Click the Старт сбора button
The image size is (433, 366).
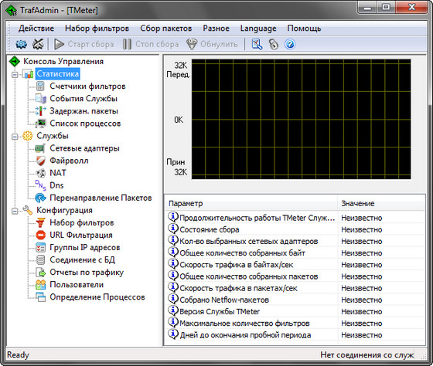point(84,44)
